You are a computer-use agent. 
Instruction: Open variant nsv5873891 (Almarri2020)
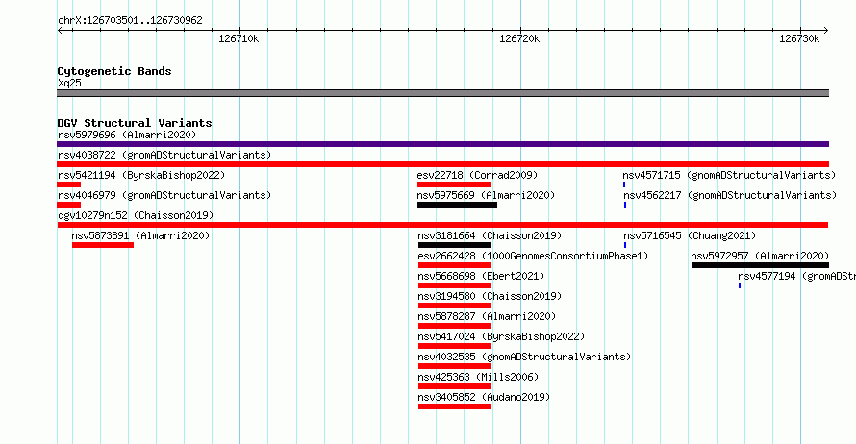(140, 235)
